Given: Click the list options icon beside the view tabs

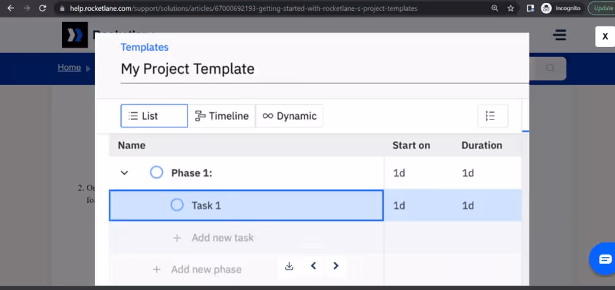Looking at the screenshot, I should (x=493, y=116).
